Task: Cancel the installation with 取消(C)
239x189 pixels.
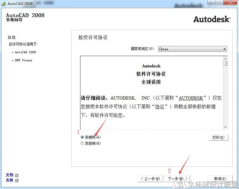Action: point(220,179)
